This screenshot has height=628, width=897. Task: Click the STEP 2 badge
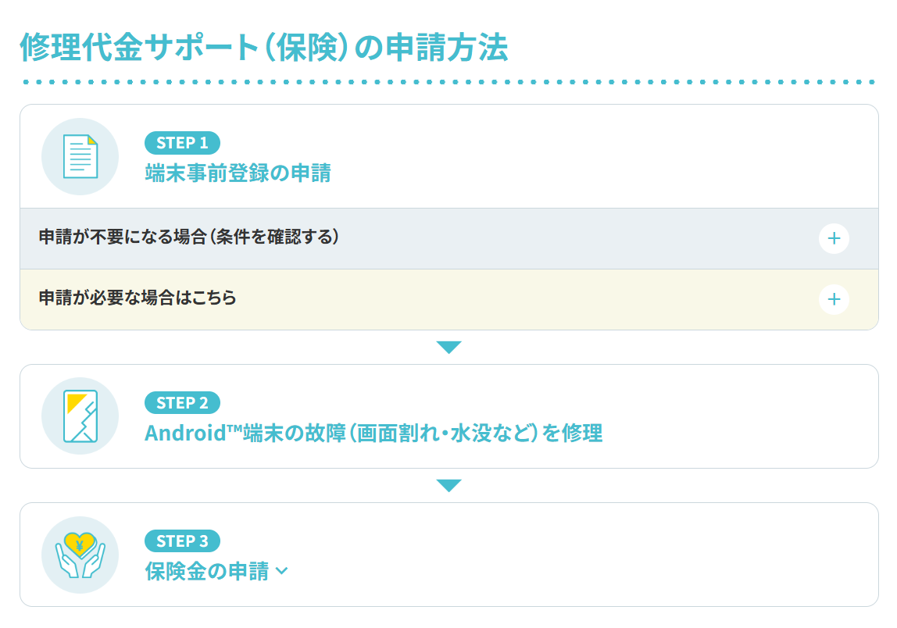click(x=182, y=403)
